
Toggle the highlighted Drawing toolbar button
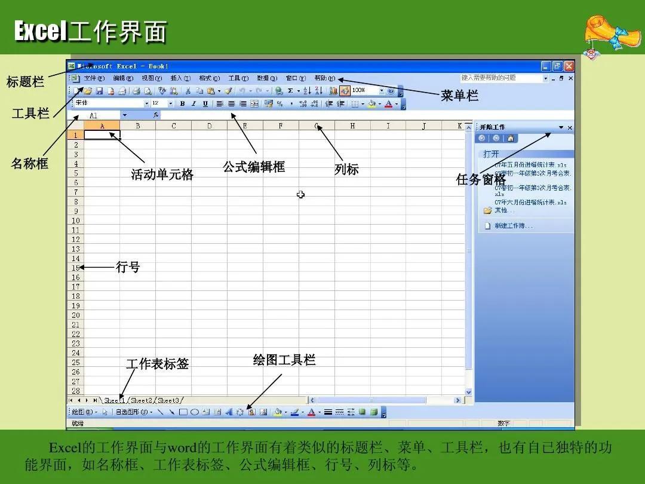(x=345, y=91)
